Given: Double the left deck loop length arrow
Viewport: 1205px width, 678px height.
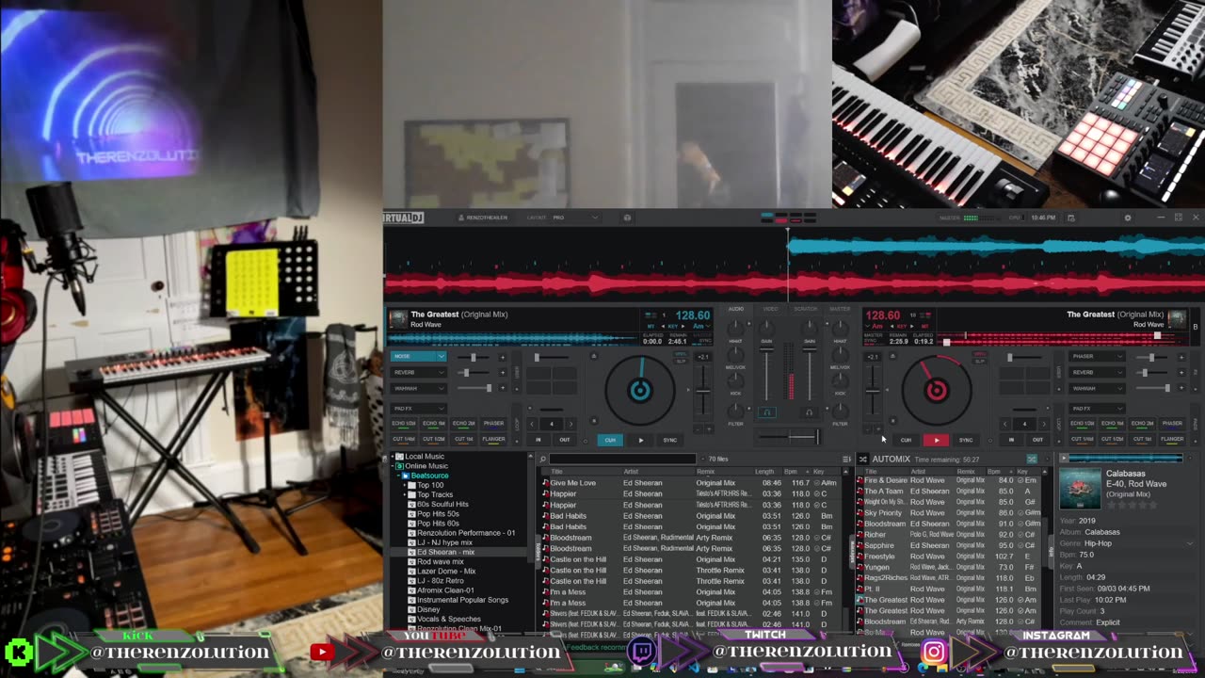Looking at the screenshot, I should coord(570,424).
